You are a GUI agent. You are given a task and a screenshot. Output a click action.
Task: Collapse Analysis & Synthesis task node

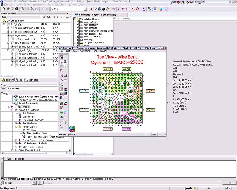click(12, 110)
